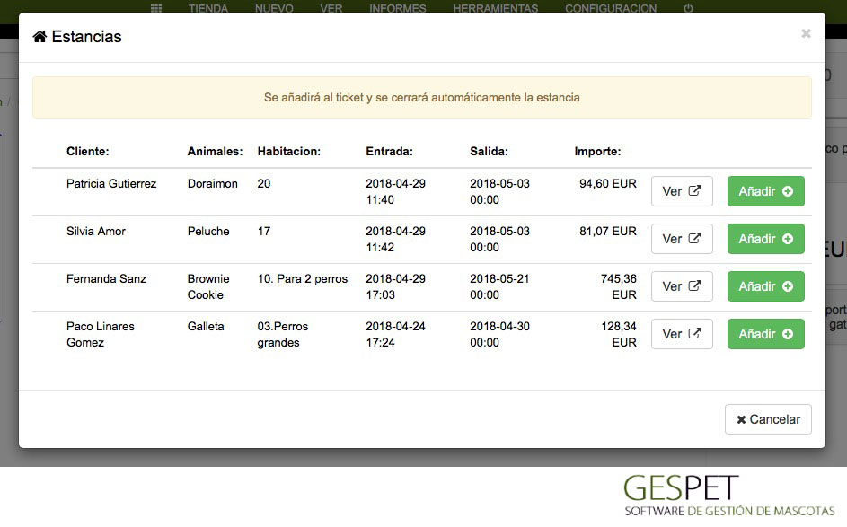The width and height of the screenshot is (847, 527).
Task: Open the INFORMES menu
Action: [x=398, y=7]
